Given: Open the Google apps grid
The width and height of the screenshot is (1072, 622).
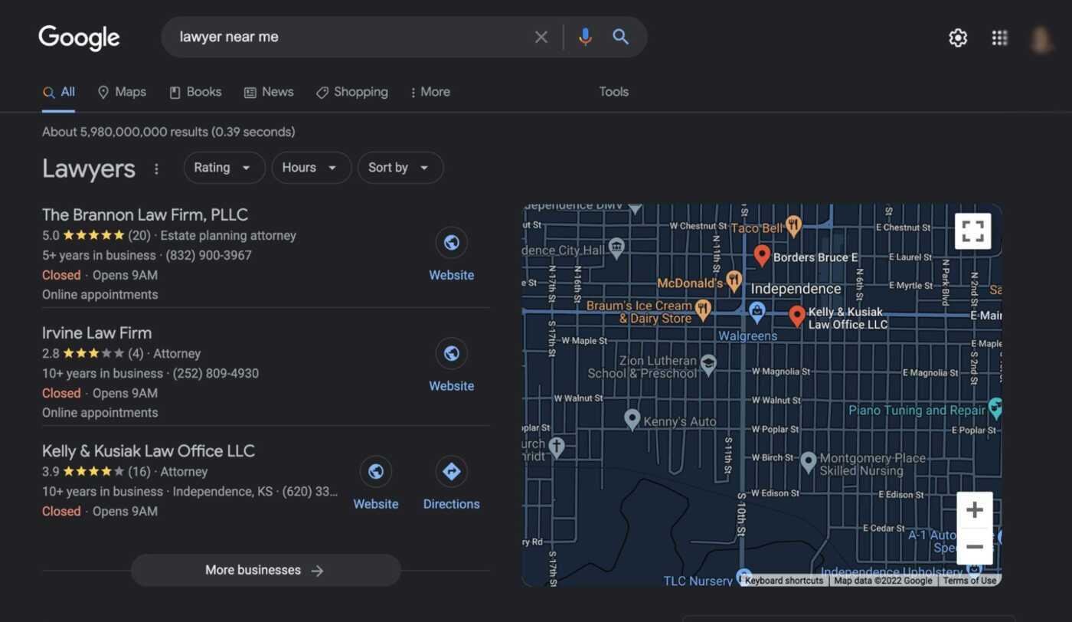Looking at the screenshot, I should [x=999, y=37].
